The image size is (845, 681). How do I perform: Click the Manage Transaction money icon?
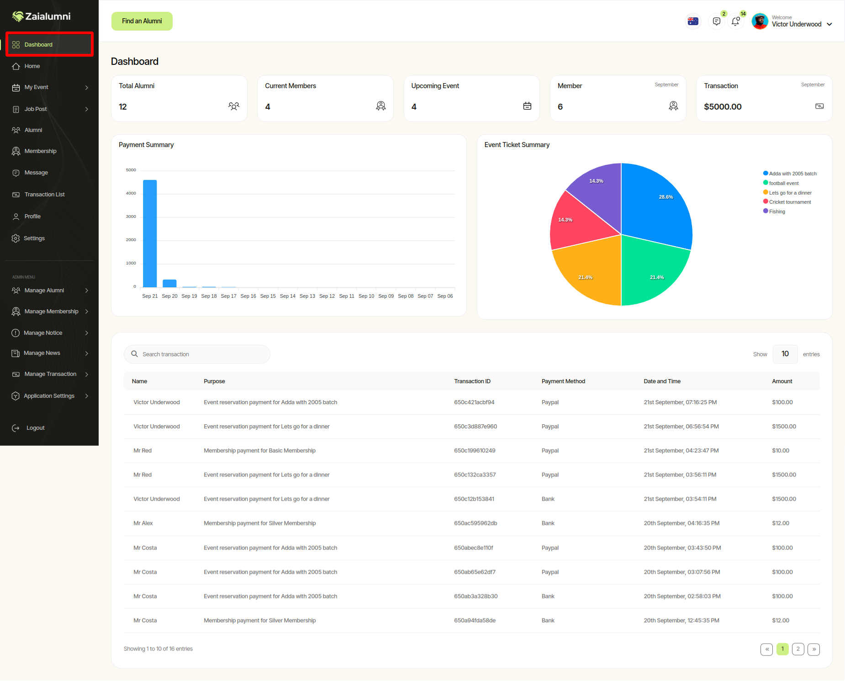point(16,374)
